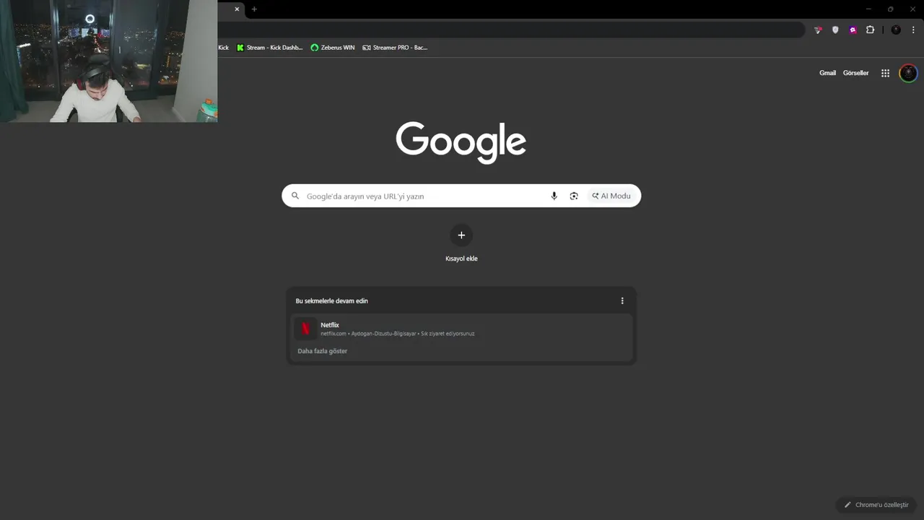The image size is (924, 520).
Task: Search by image with the Lens icon
Action: (x=574, y=196)
